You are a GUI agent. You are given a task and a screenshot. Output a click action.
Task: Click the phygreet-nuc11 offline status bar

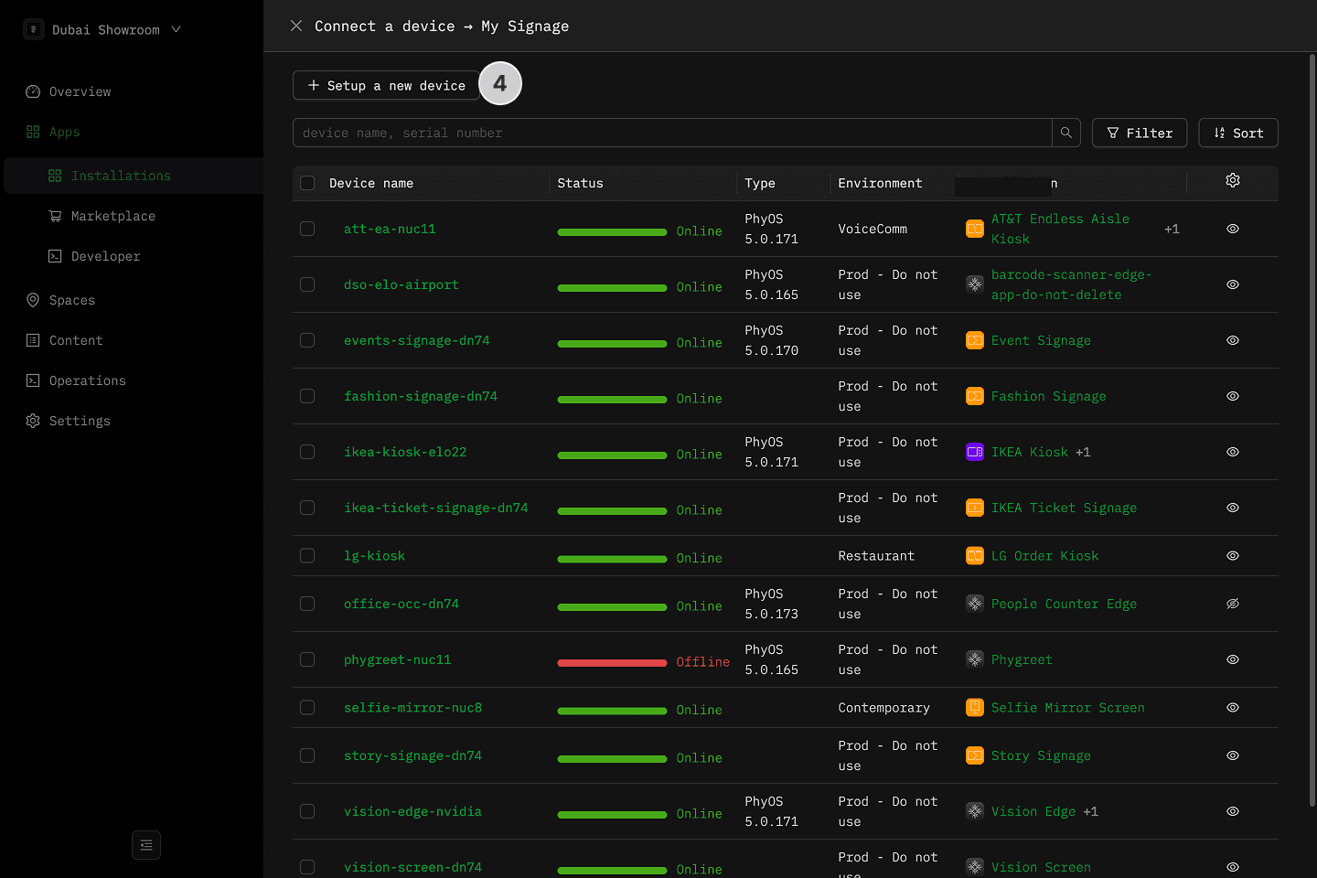click(x=612, y=662)
